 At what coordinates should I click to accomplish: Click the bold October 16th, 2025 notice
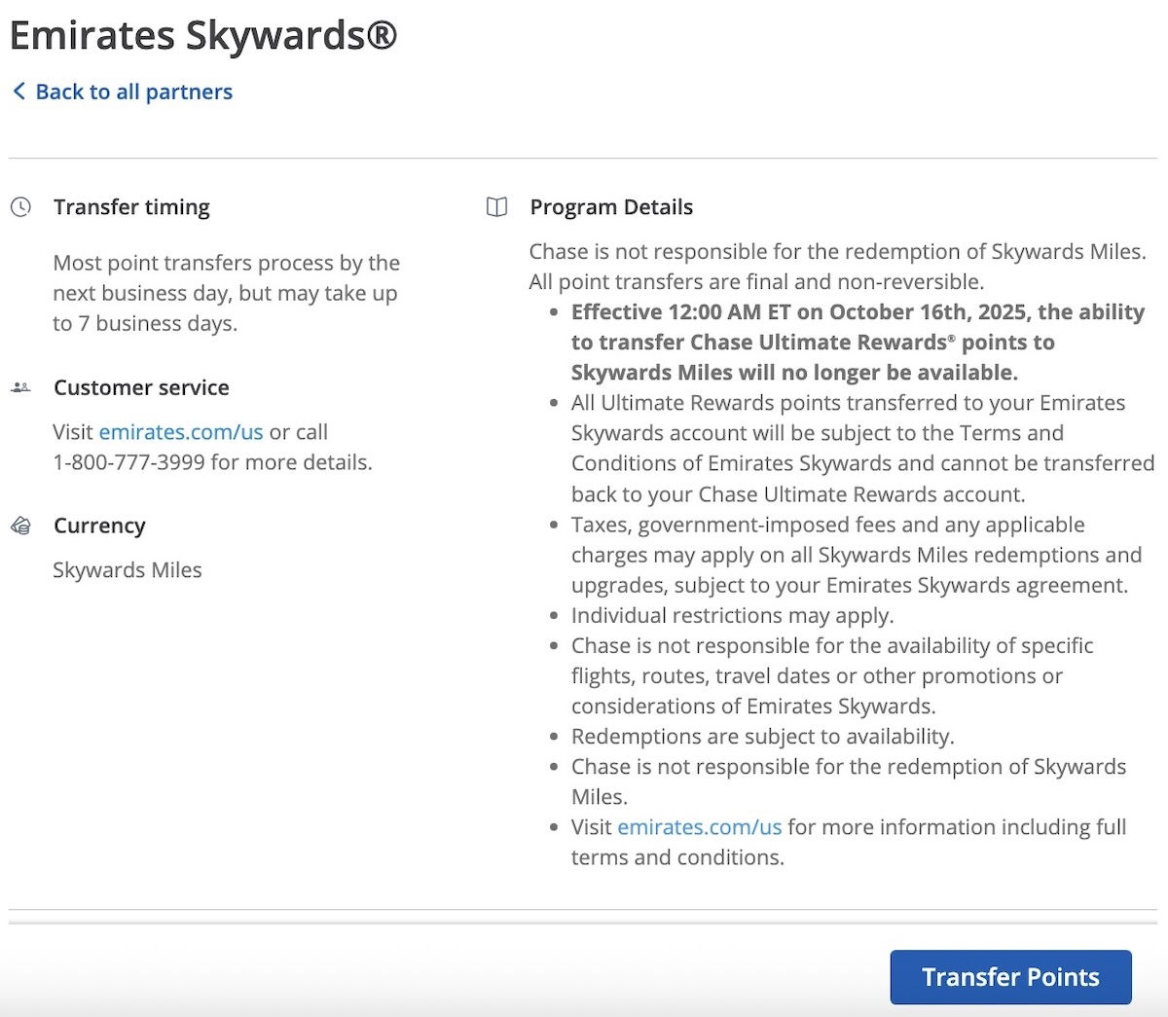858,343
